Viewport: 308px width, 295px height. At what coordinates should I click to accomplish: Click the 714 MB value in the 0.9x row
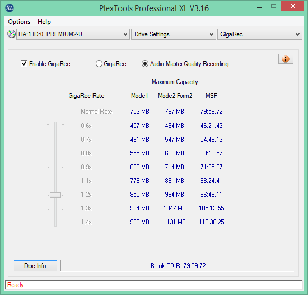(174, 167)
